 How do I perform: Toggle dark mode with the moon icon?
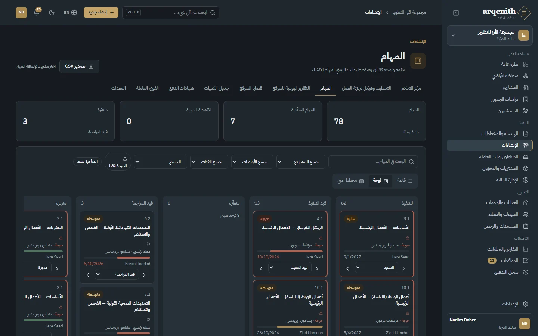tap(52, 12)
